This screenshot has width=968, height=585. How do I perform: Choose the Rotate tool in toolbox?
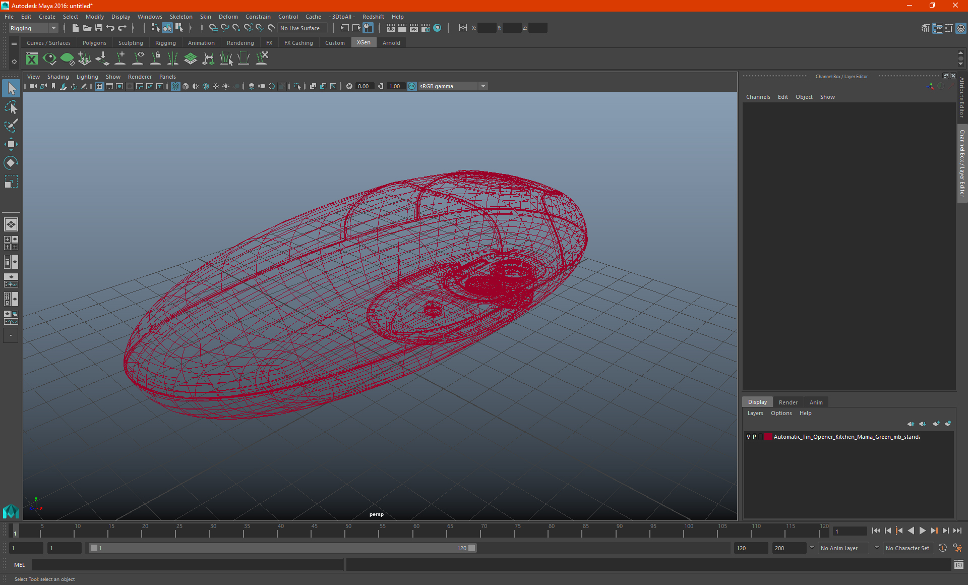[x=11, y=163]
